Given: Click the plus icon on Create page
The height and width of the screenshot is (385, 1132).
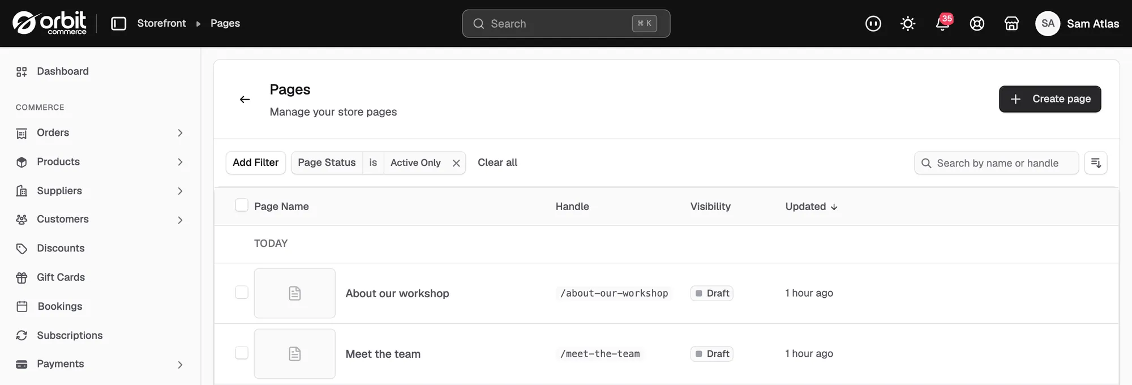Looking at the screenshot, I should click(1015, 99).
